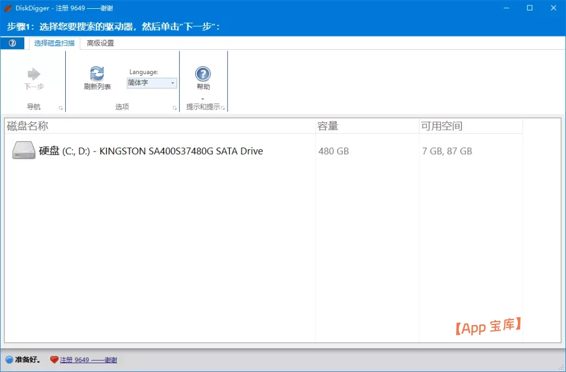The image size is (566, 372).
Task: Click the DiskDigger app icon in title bar
Action: [x=8, y=8]
